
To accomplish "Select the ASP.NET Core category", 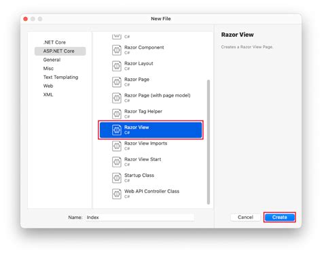I will click(60, 51).
